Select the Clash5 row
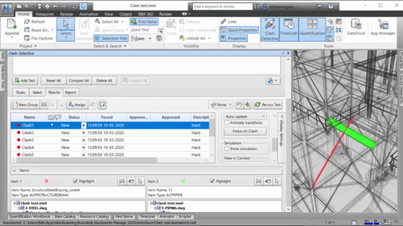This screenshot has width=403, height=226. click(110, 155)
